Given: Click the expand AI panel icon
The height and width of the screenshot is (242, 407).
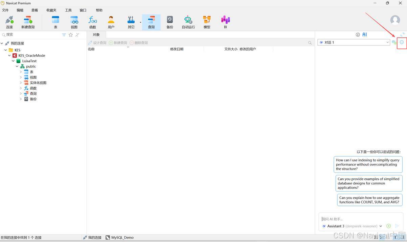Looking at the screenshot, I should [x=402, y=34].
